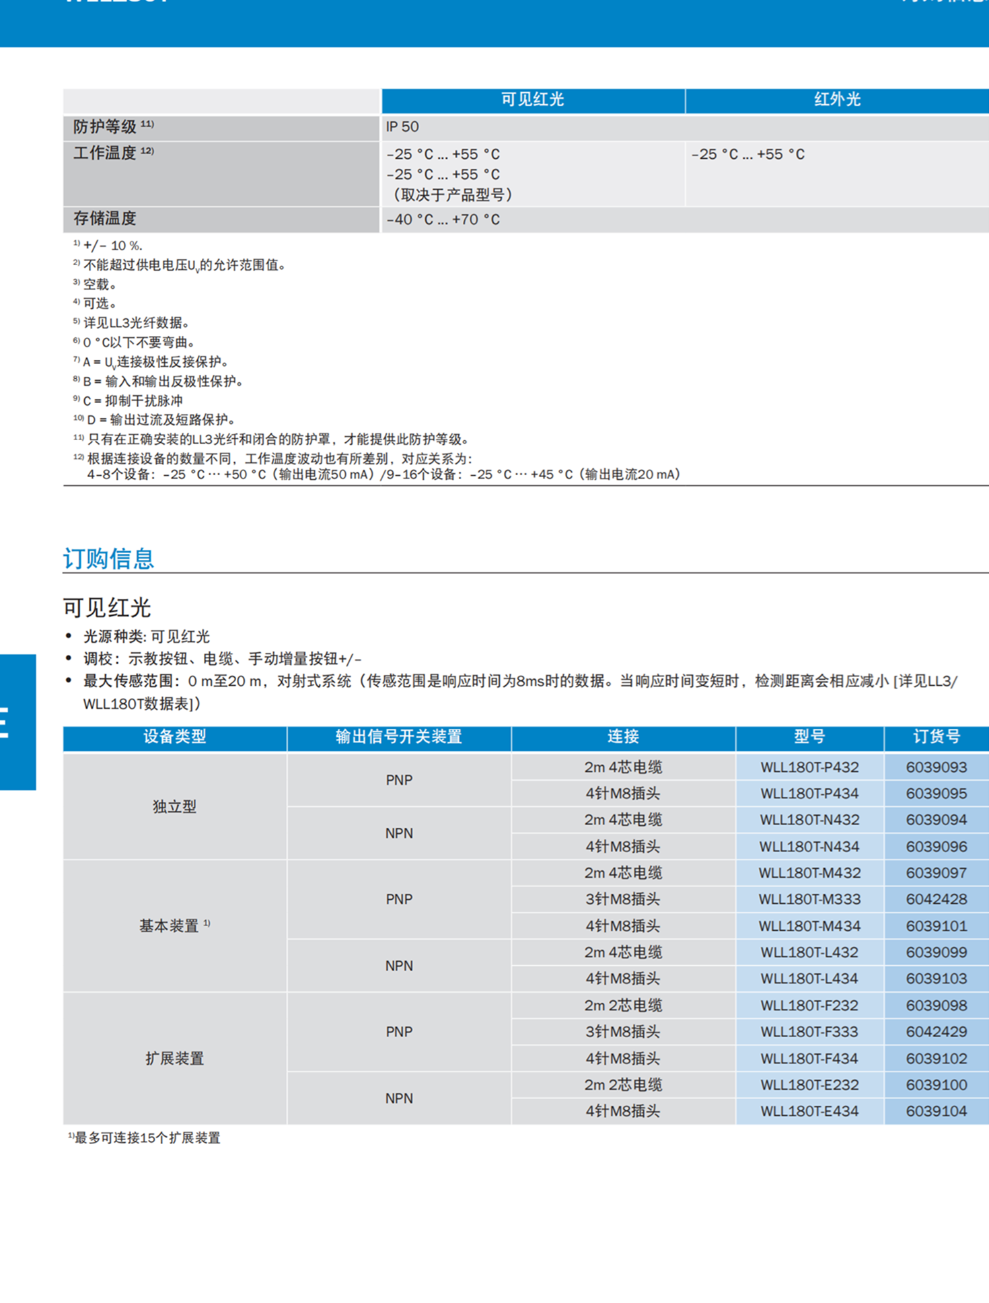The width and height of the screenshot is (989, 1303).
Task: Click the 输出信号开关装置 table header
Action: click(x=399, y=737)
